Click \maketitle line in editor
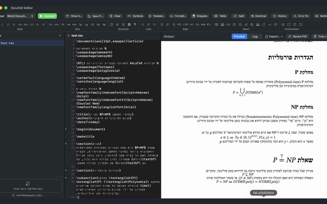Image resolution: width=327 pixels, height=204 pixels. tap(85, 137)
